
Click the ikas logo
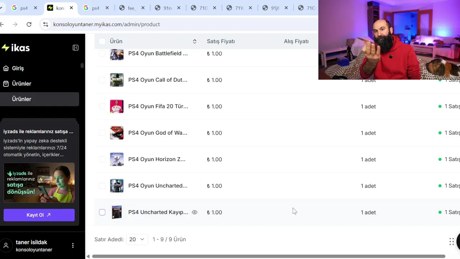click(x=15, y=48)
